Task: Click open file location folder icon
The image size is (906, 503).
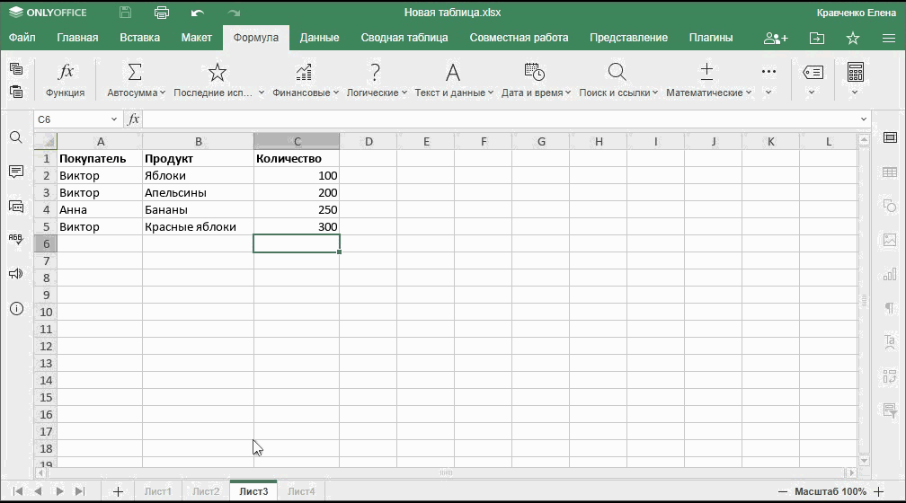Action: tap(817, 38)
